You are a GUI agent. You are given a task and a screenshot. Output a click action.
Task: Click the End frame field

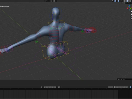tap(125, 87)
